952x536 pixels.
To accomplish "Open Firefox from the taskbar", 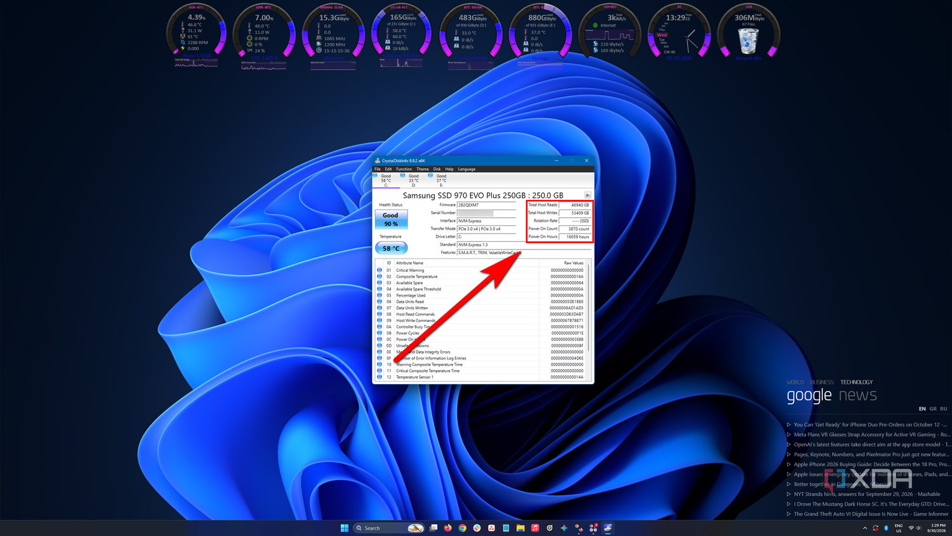I will pos(448,528).
